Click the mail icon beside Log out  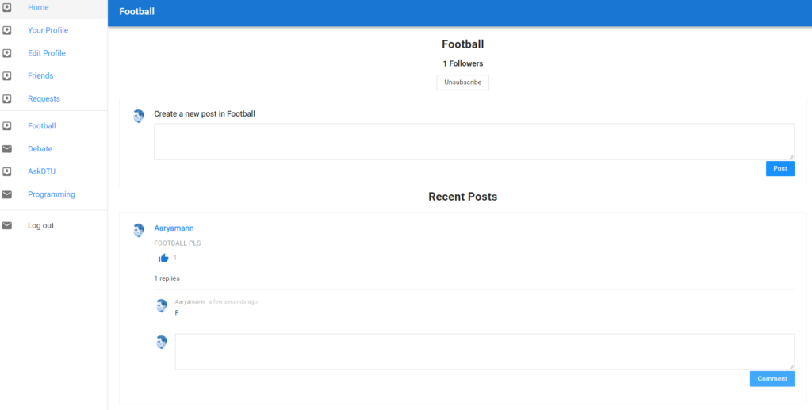point(6,225)
